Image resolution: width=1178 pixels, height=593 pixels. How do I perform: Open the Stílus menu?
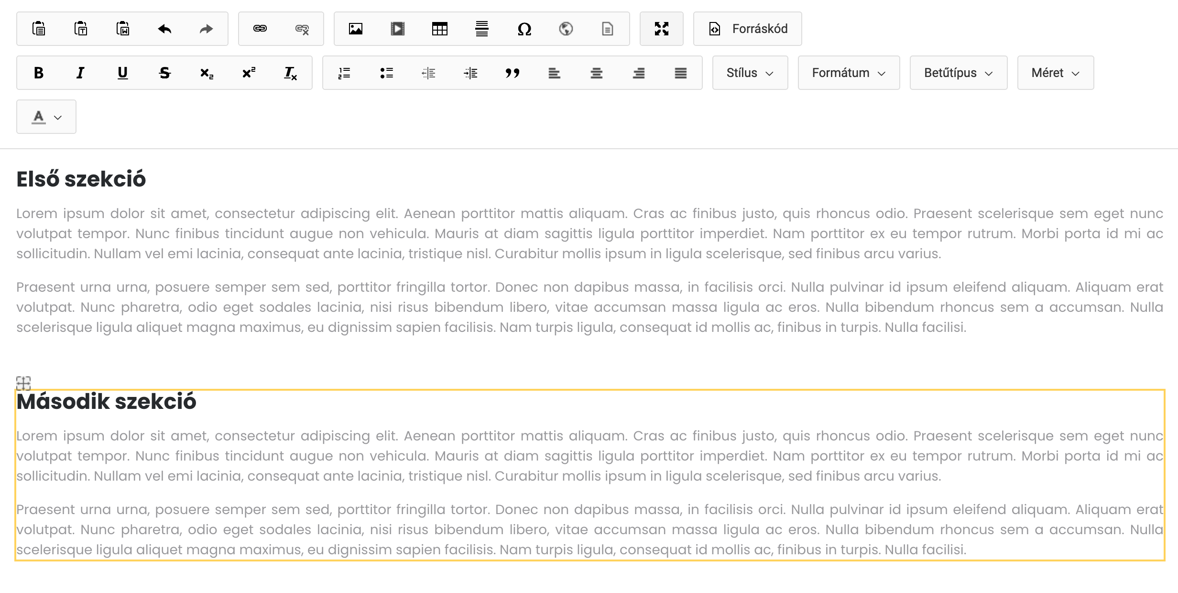pos(749,73)
